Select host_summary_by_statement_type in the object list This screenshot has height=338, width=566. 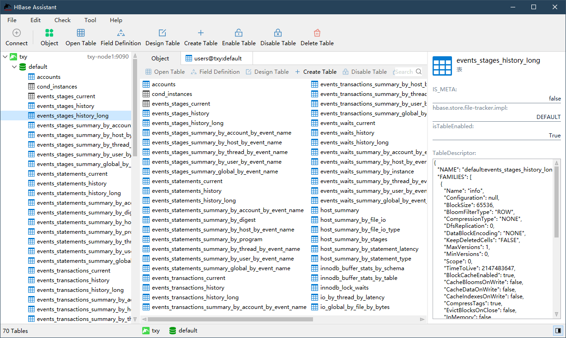pyautogui.click(x=366, y=259)
